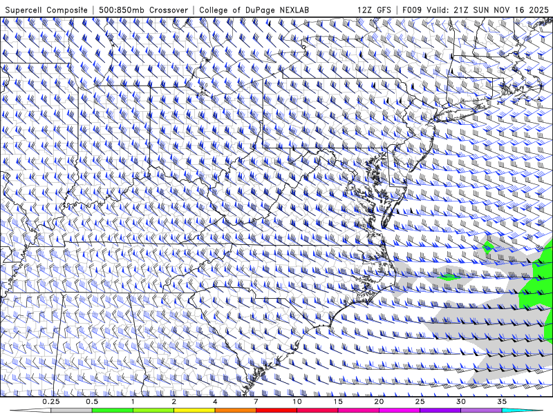This screenshot has width=553, height=414.
Task: Select the magenta 20–25 legend swatch
Action: [x=400, y=411]
